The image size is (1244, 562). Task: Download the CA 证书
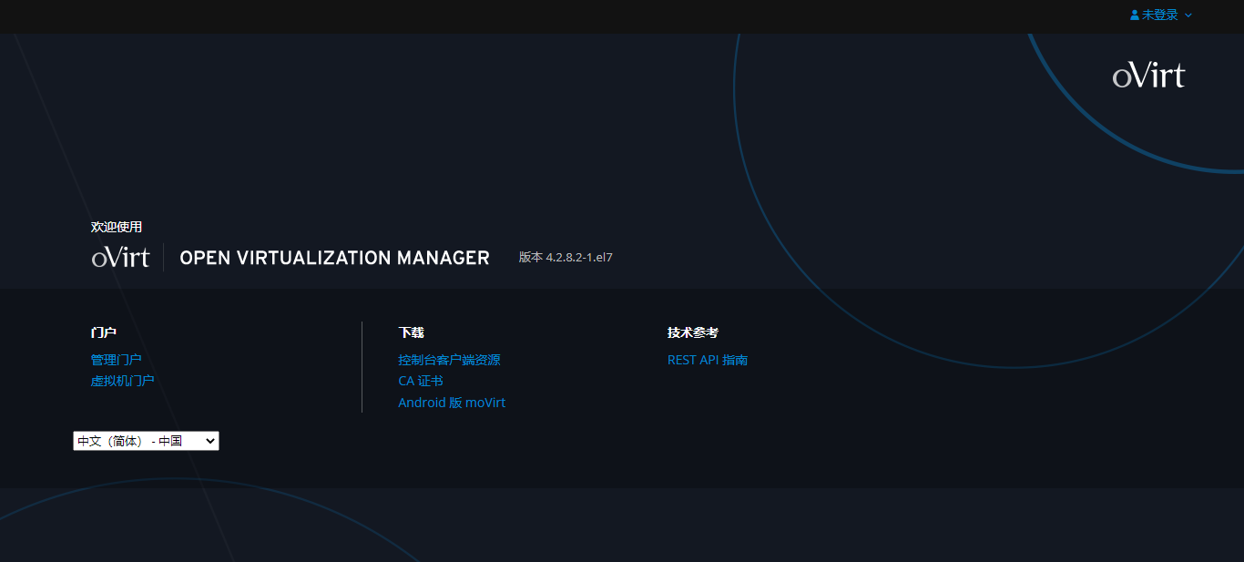(421, 381)
